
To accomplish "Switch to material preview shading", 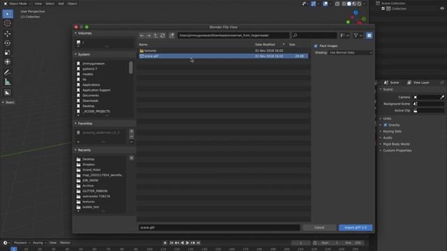I will tap(354, 3).
